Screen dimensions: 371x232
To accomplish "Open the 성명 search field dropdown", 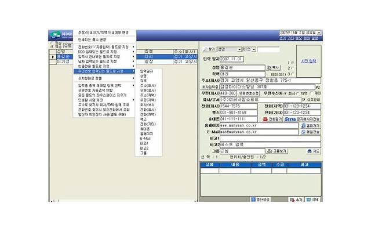I will (x=239, y=50).
